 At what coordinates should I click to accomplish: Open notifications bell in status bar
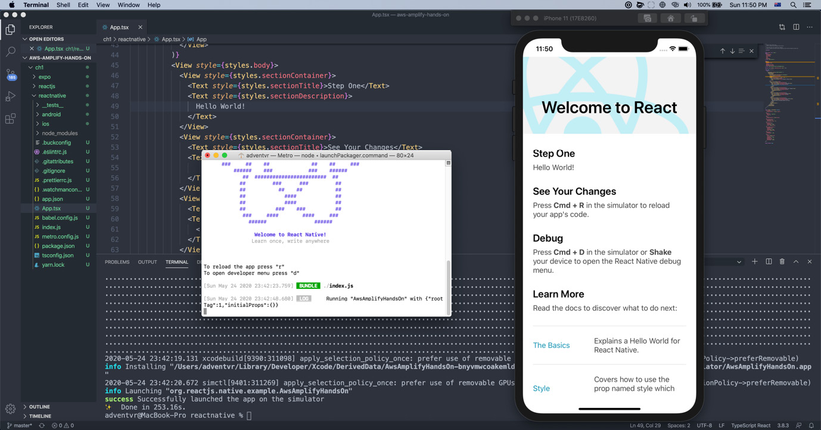tap(811, 426)
